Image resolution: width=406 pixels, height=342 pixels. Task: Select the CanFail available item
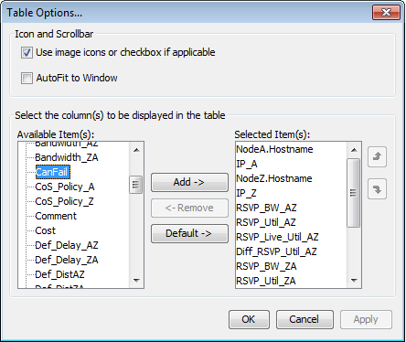click(x=53, y=172)
